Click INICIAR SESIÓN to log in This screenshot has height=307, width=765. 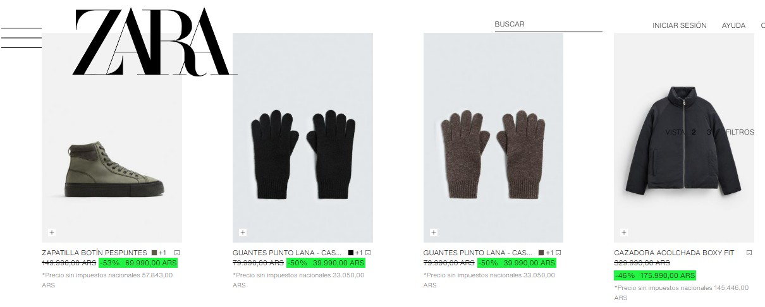(680, 25)
